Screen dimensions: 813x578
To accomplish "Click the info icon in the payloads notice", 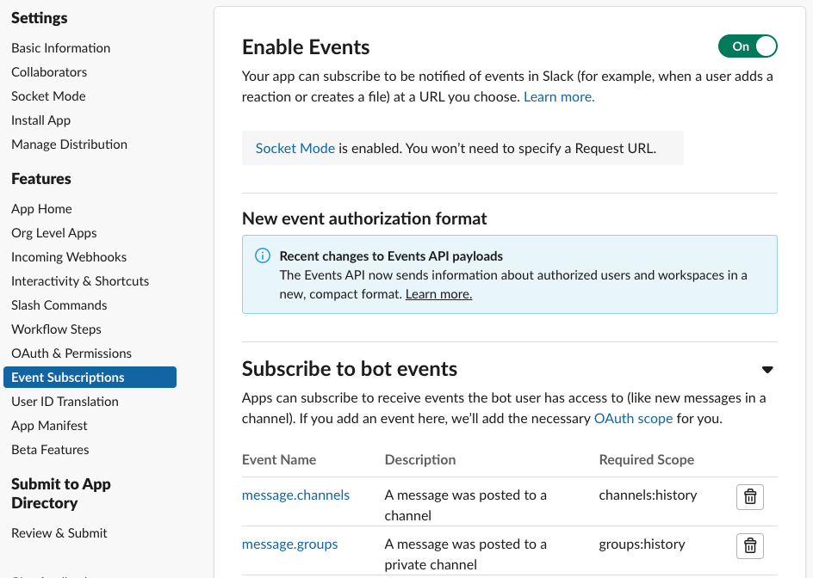I will [263, 255].
